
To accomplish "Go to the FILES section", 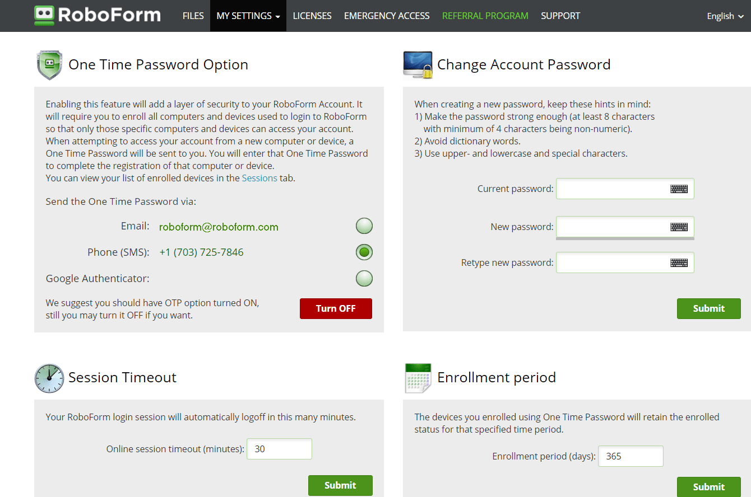I will pyautogui.click(x=193, y=16).
